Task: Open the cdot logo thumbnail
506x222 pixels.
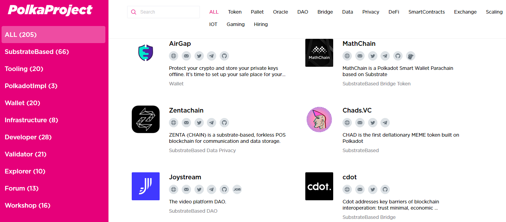Action: (319, 186)
